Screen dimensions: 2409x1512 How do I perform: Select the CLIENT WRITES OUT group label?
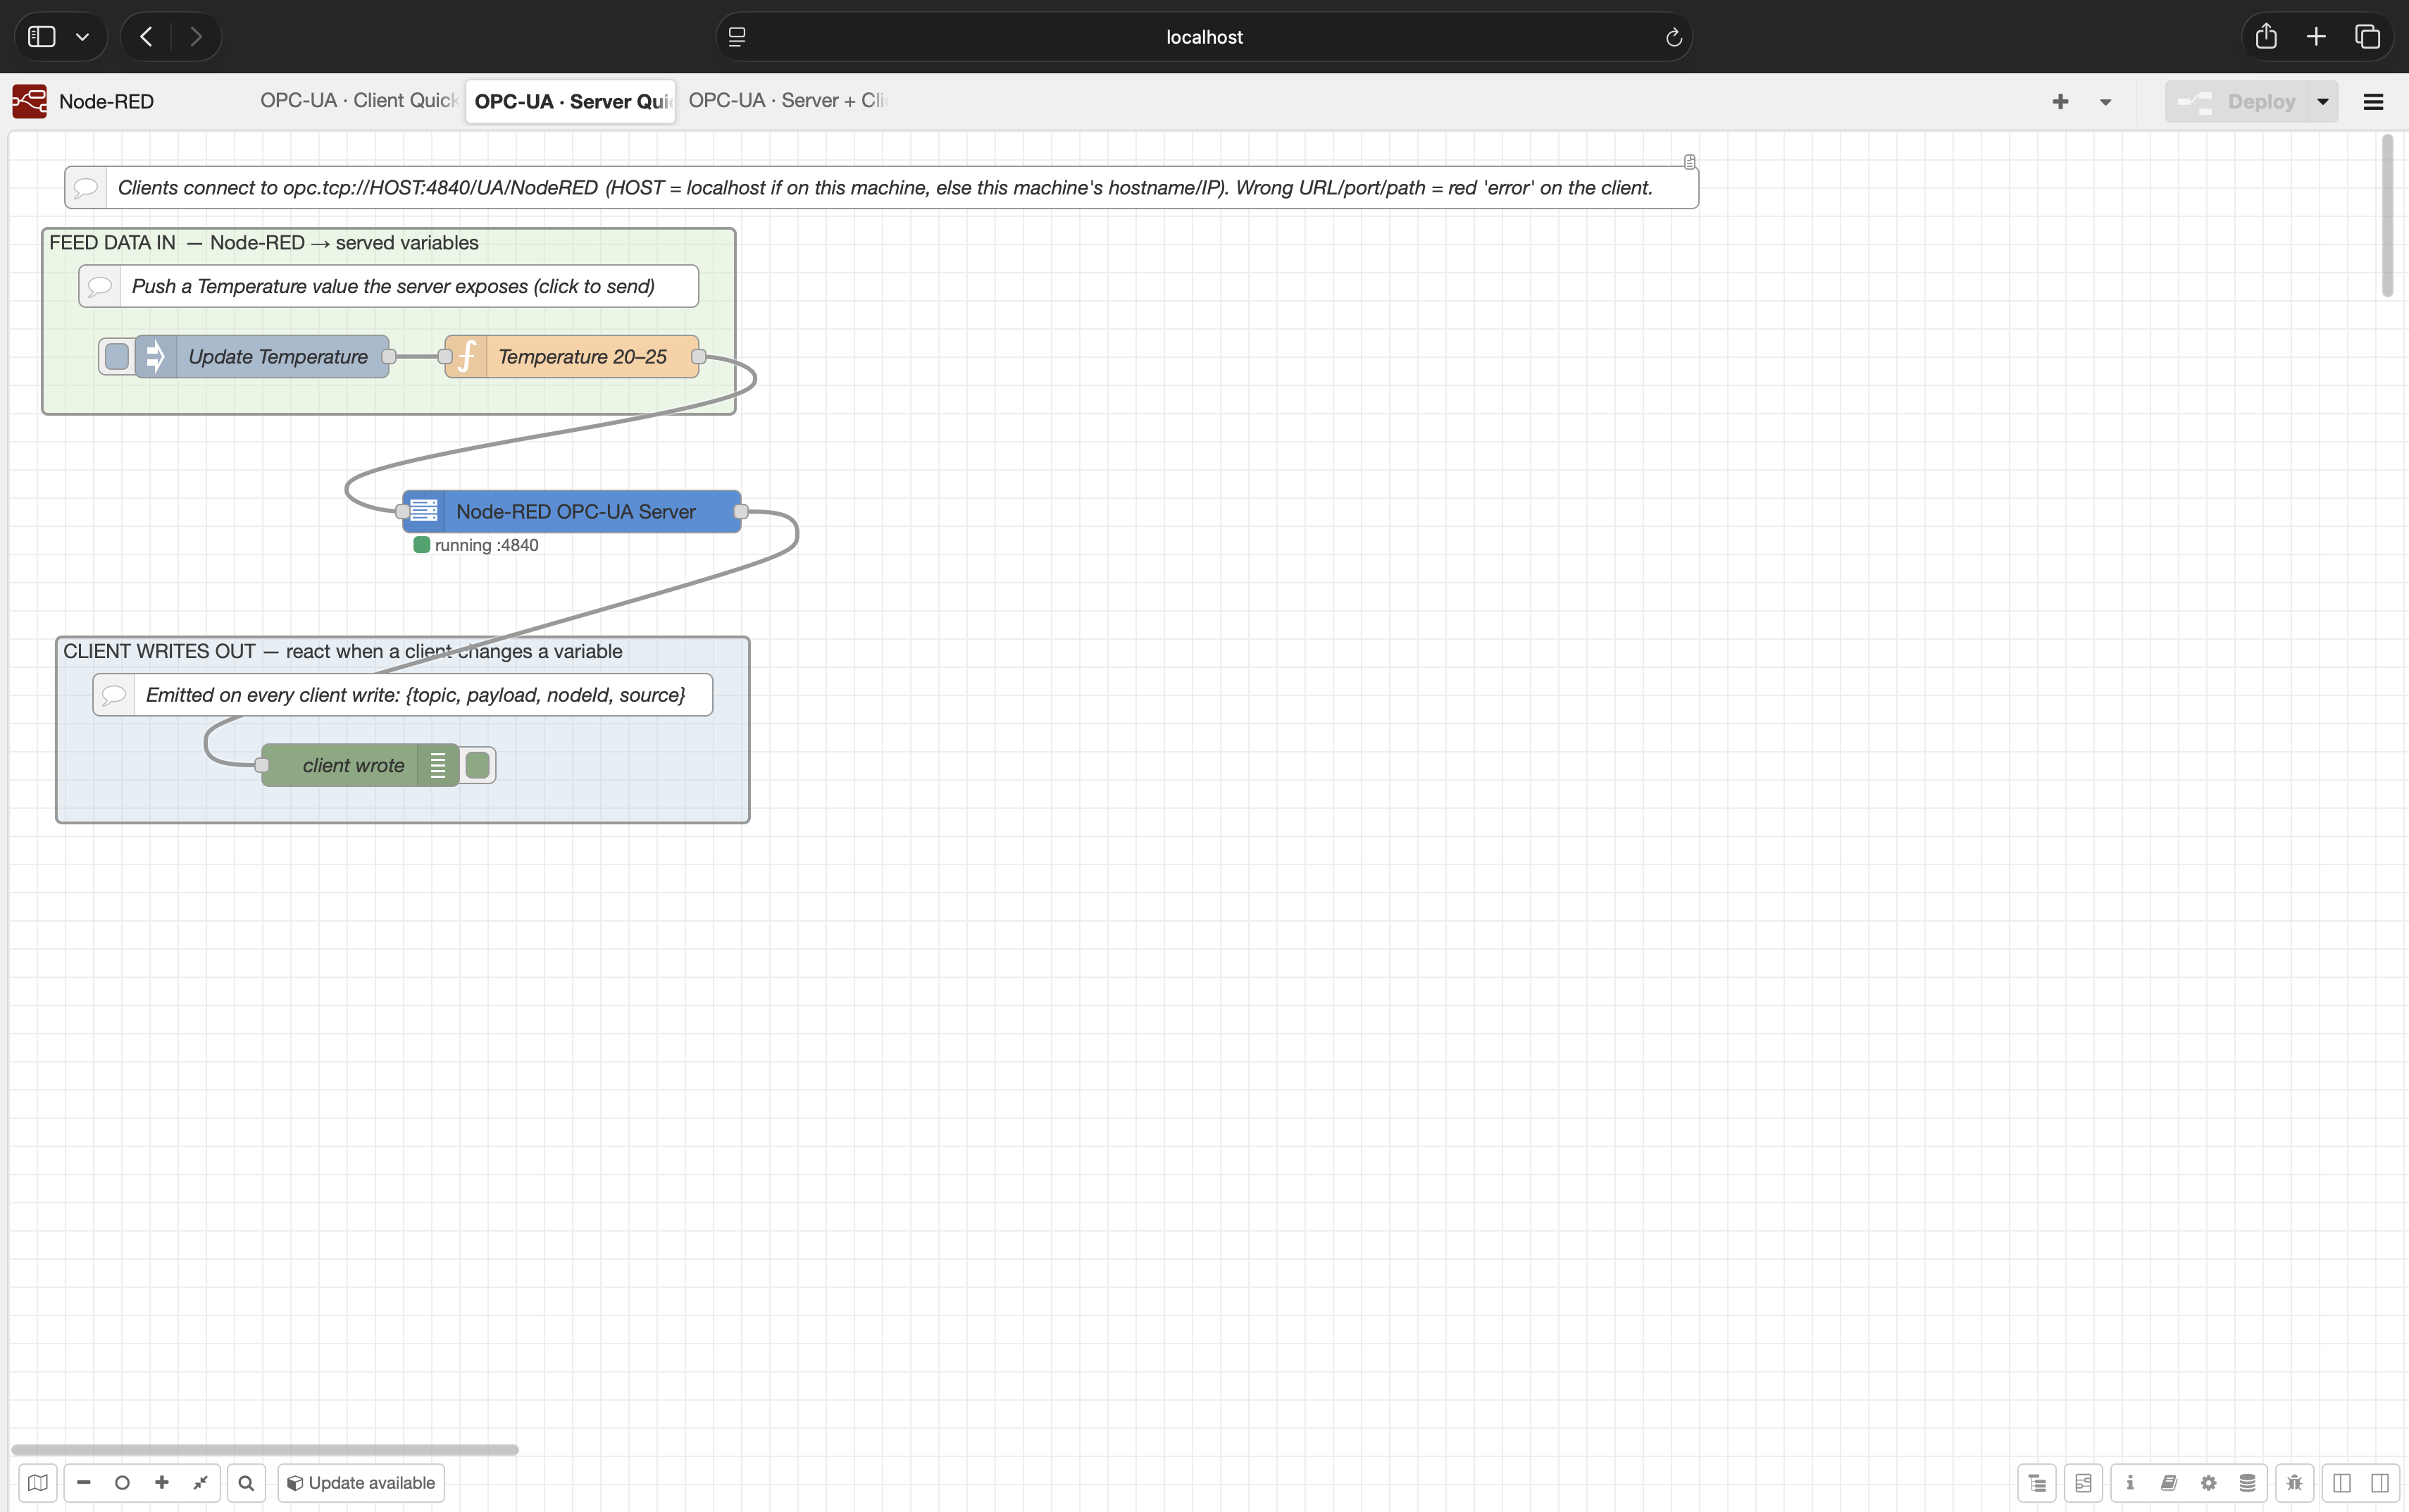click(343, 651)
